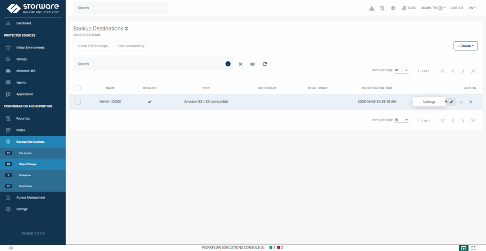Open the Create dropdown button
486x251 pixels.
466,46
